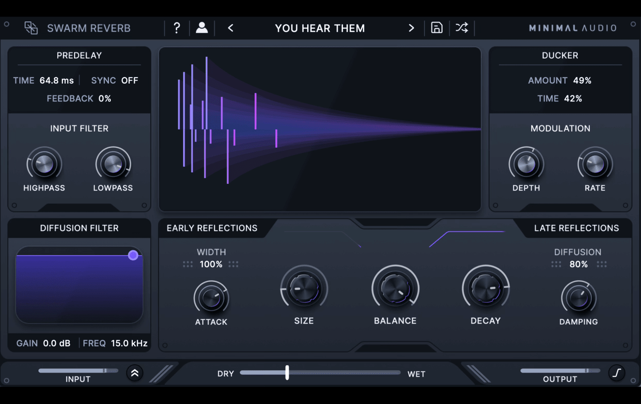Click the INPUT FILTER heading
The image size is (641, 404).
point(79,128)
